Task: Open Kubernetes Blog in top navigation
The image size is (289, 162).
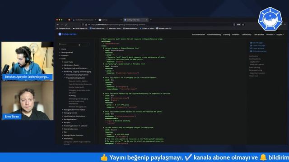Action: tap(214, 35)
